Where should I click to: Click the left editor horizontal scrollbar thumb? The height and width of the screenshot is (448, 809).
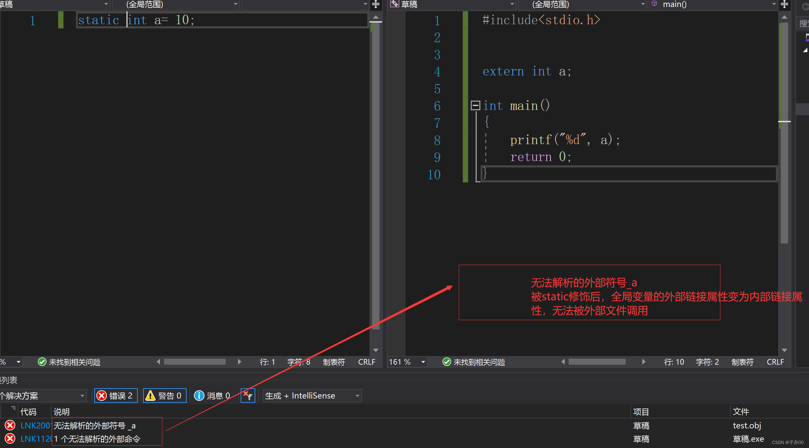pos(195,362)
